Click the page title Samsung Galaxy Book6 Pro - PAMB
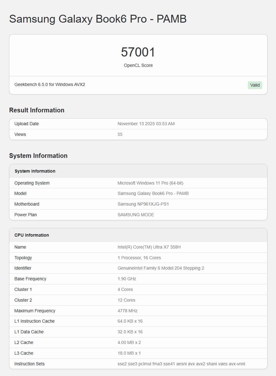This screenshot has height=376, width=276. 98,19
